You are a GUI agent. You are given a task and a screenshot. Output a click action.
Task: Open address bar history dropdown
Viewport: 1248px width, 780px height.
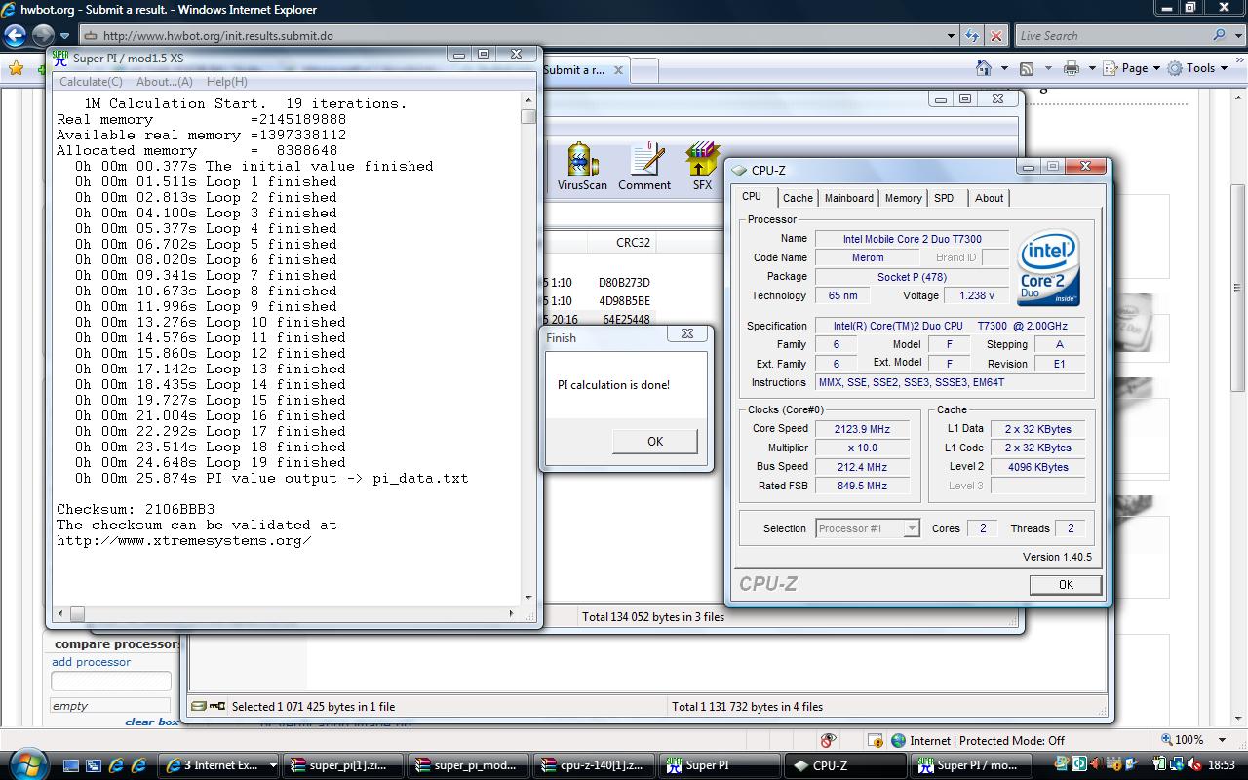[952, 36]
